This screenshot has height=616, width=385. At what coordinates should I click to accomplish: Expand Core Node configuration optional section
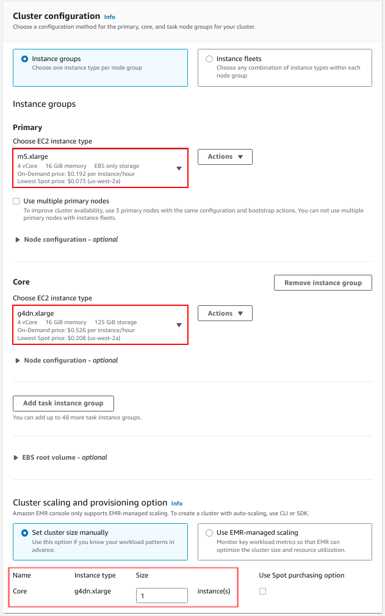[67, 361]
